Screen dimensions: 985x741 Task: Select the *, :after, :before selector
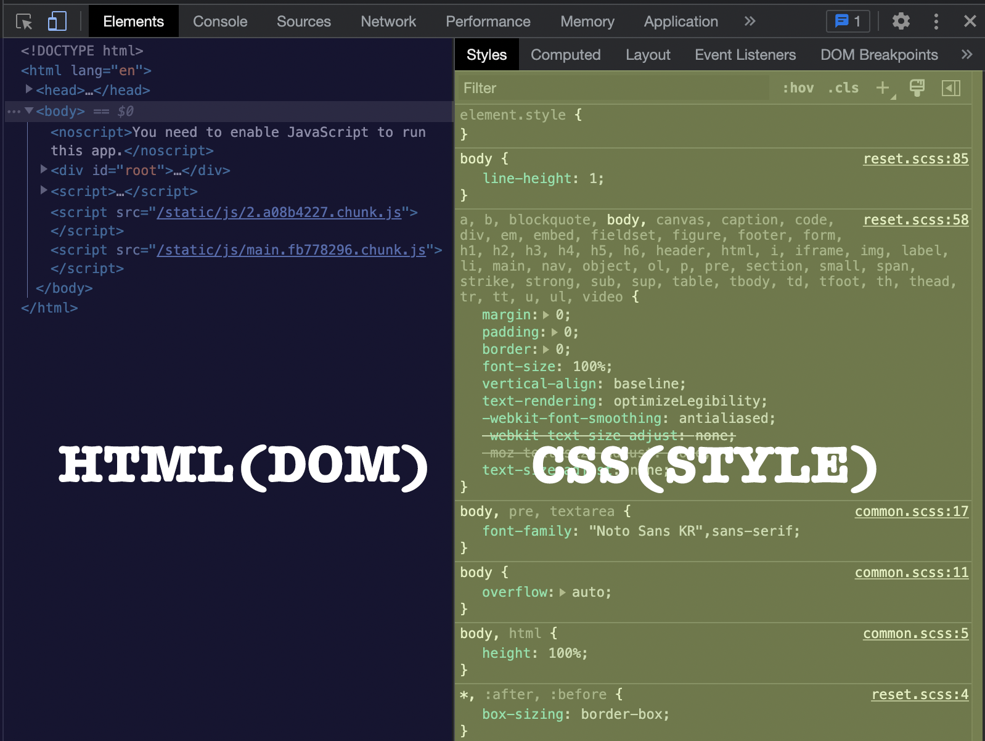click(533, 695)
